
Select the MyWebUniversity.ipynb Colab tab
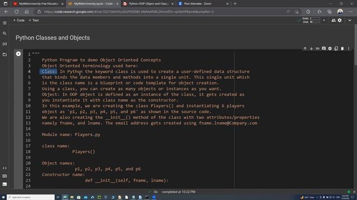[x=93, y=4]
